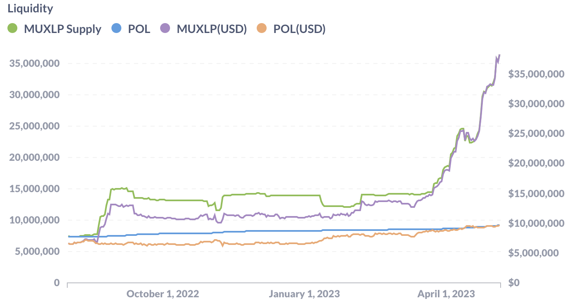Click the green MUXLP Supply legend dot
Image resolution: width=572 pixels, height=301 pixels.
(13, 29)
